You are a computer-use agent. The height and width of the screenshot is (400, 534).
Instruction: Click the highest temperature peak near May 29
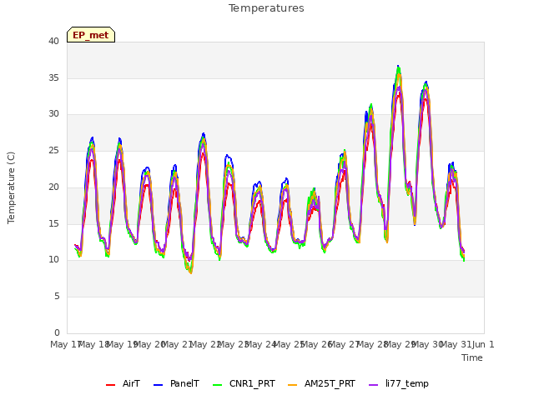398,67
